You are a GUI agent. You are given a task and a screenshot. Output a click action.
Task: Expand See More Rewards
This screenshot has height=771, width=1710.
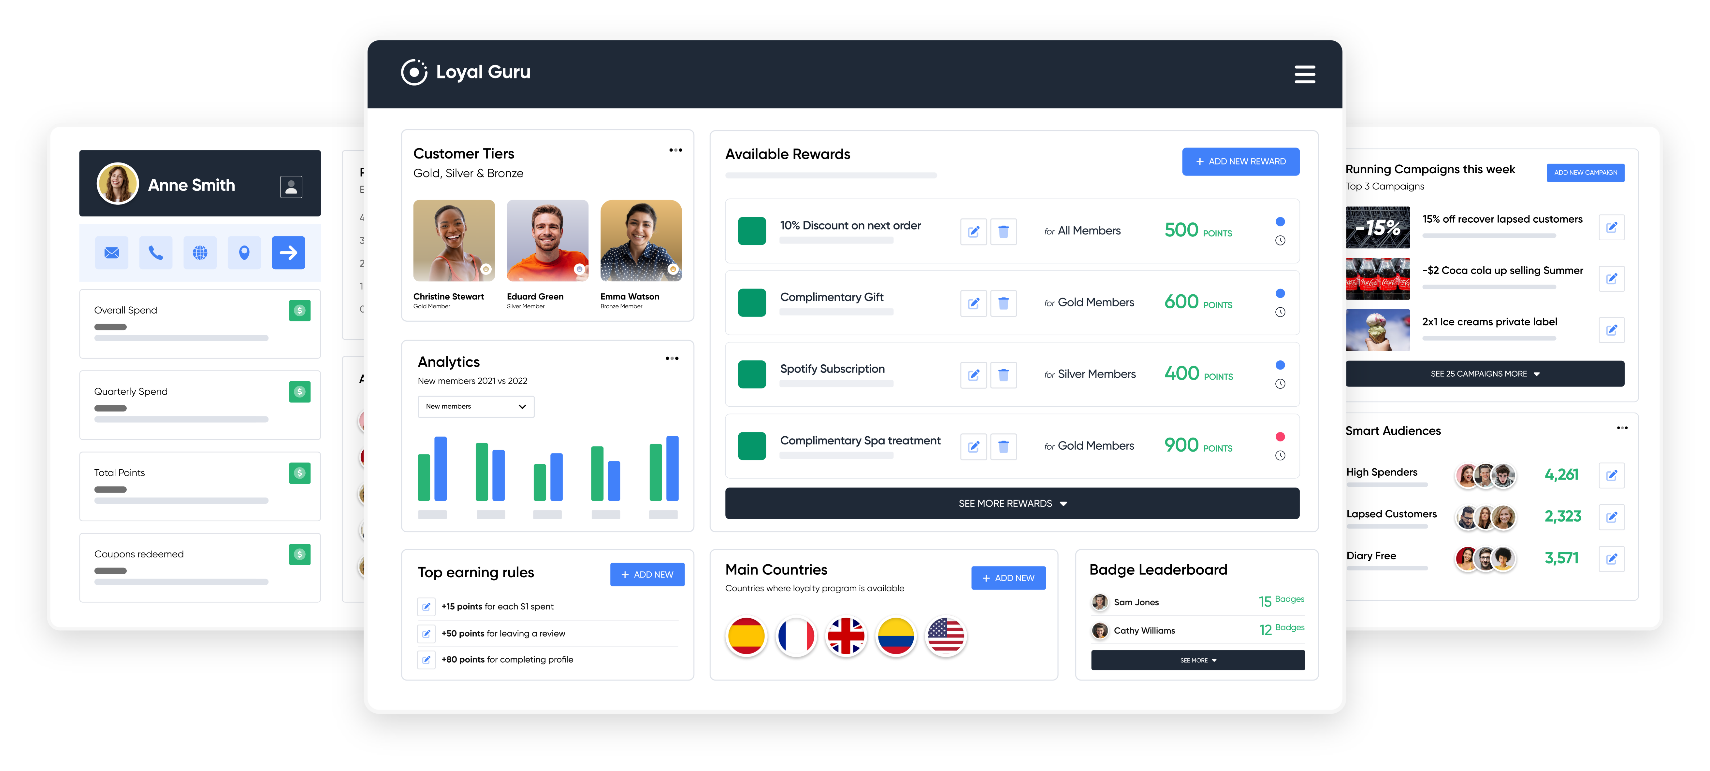tap(1012, 504)
